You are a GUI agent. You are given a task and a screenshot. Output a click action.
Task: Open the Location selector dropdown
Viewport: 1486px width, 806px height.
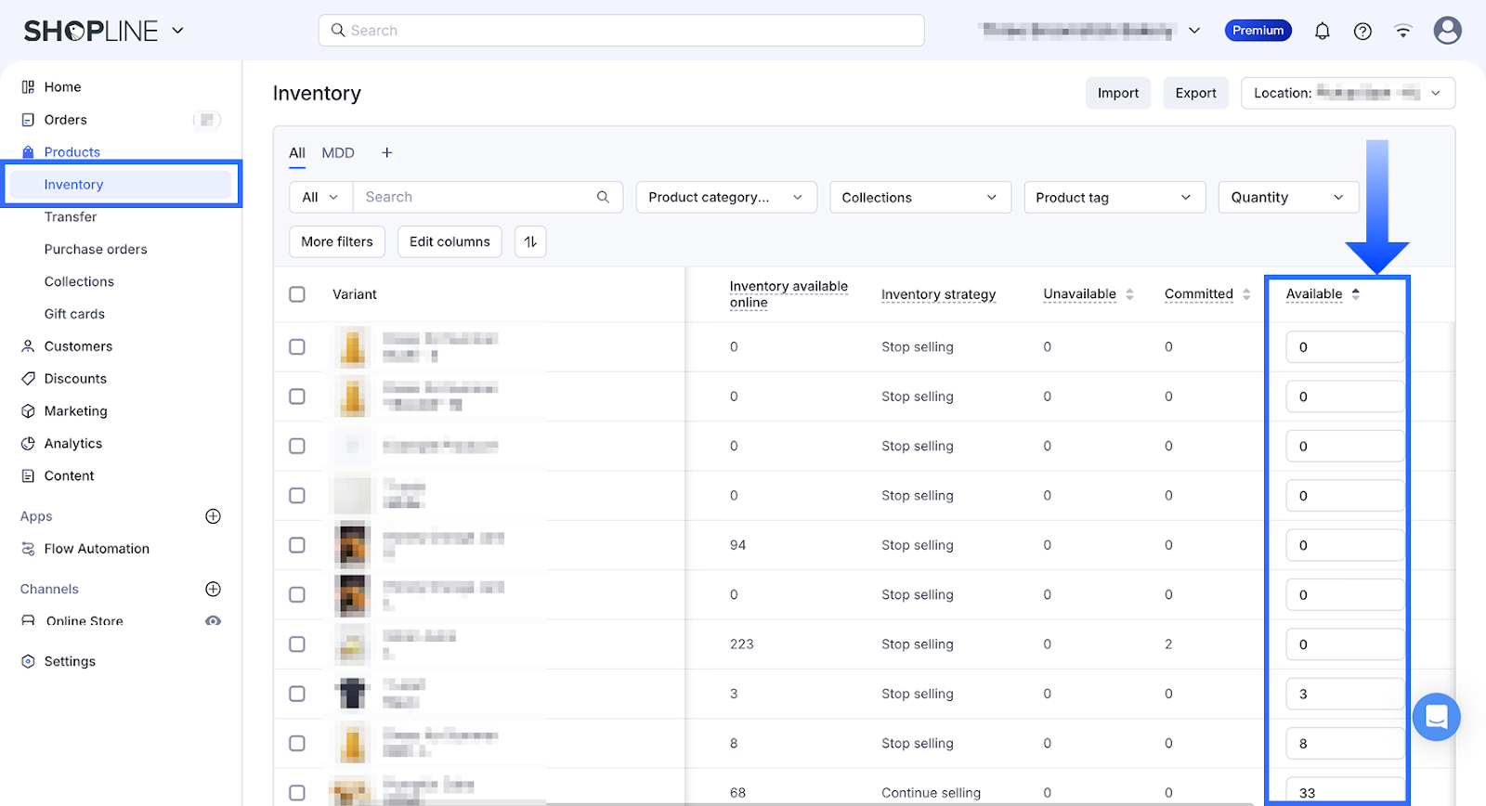point(1347,93)
